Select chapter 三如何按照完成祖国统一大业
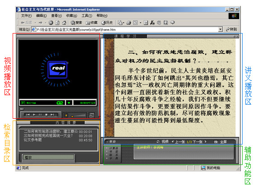Image resolution: width=258 pixels, height=193 pixels. pyautogui.click(x=48, y=135)
